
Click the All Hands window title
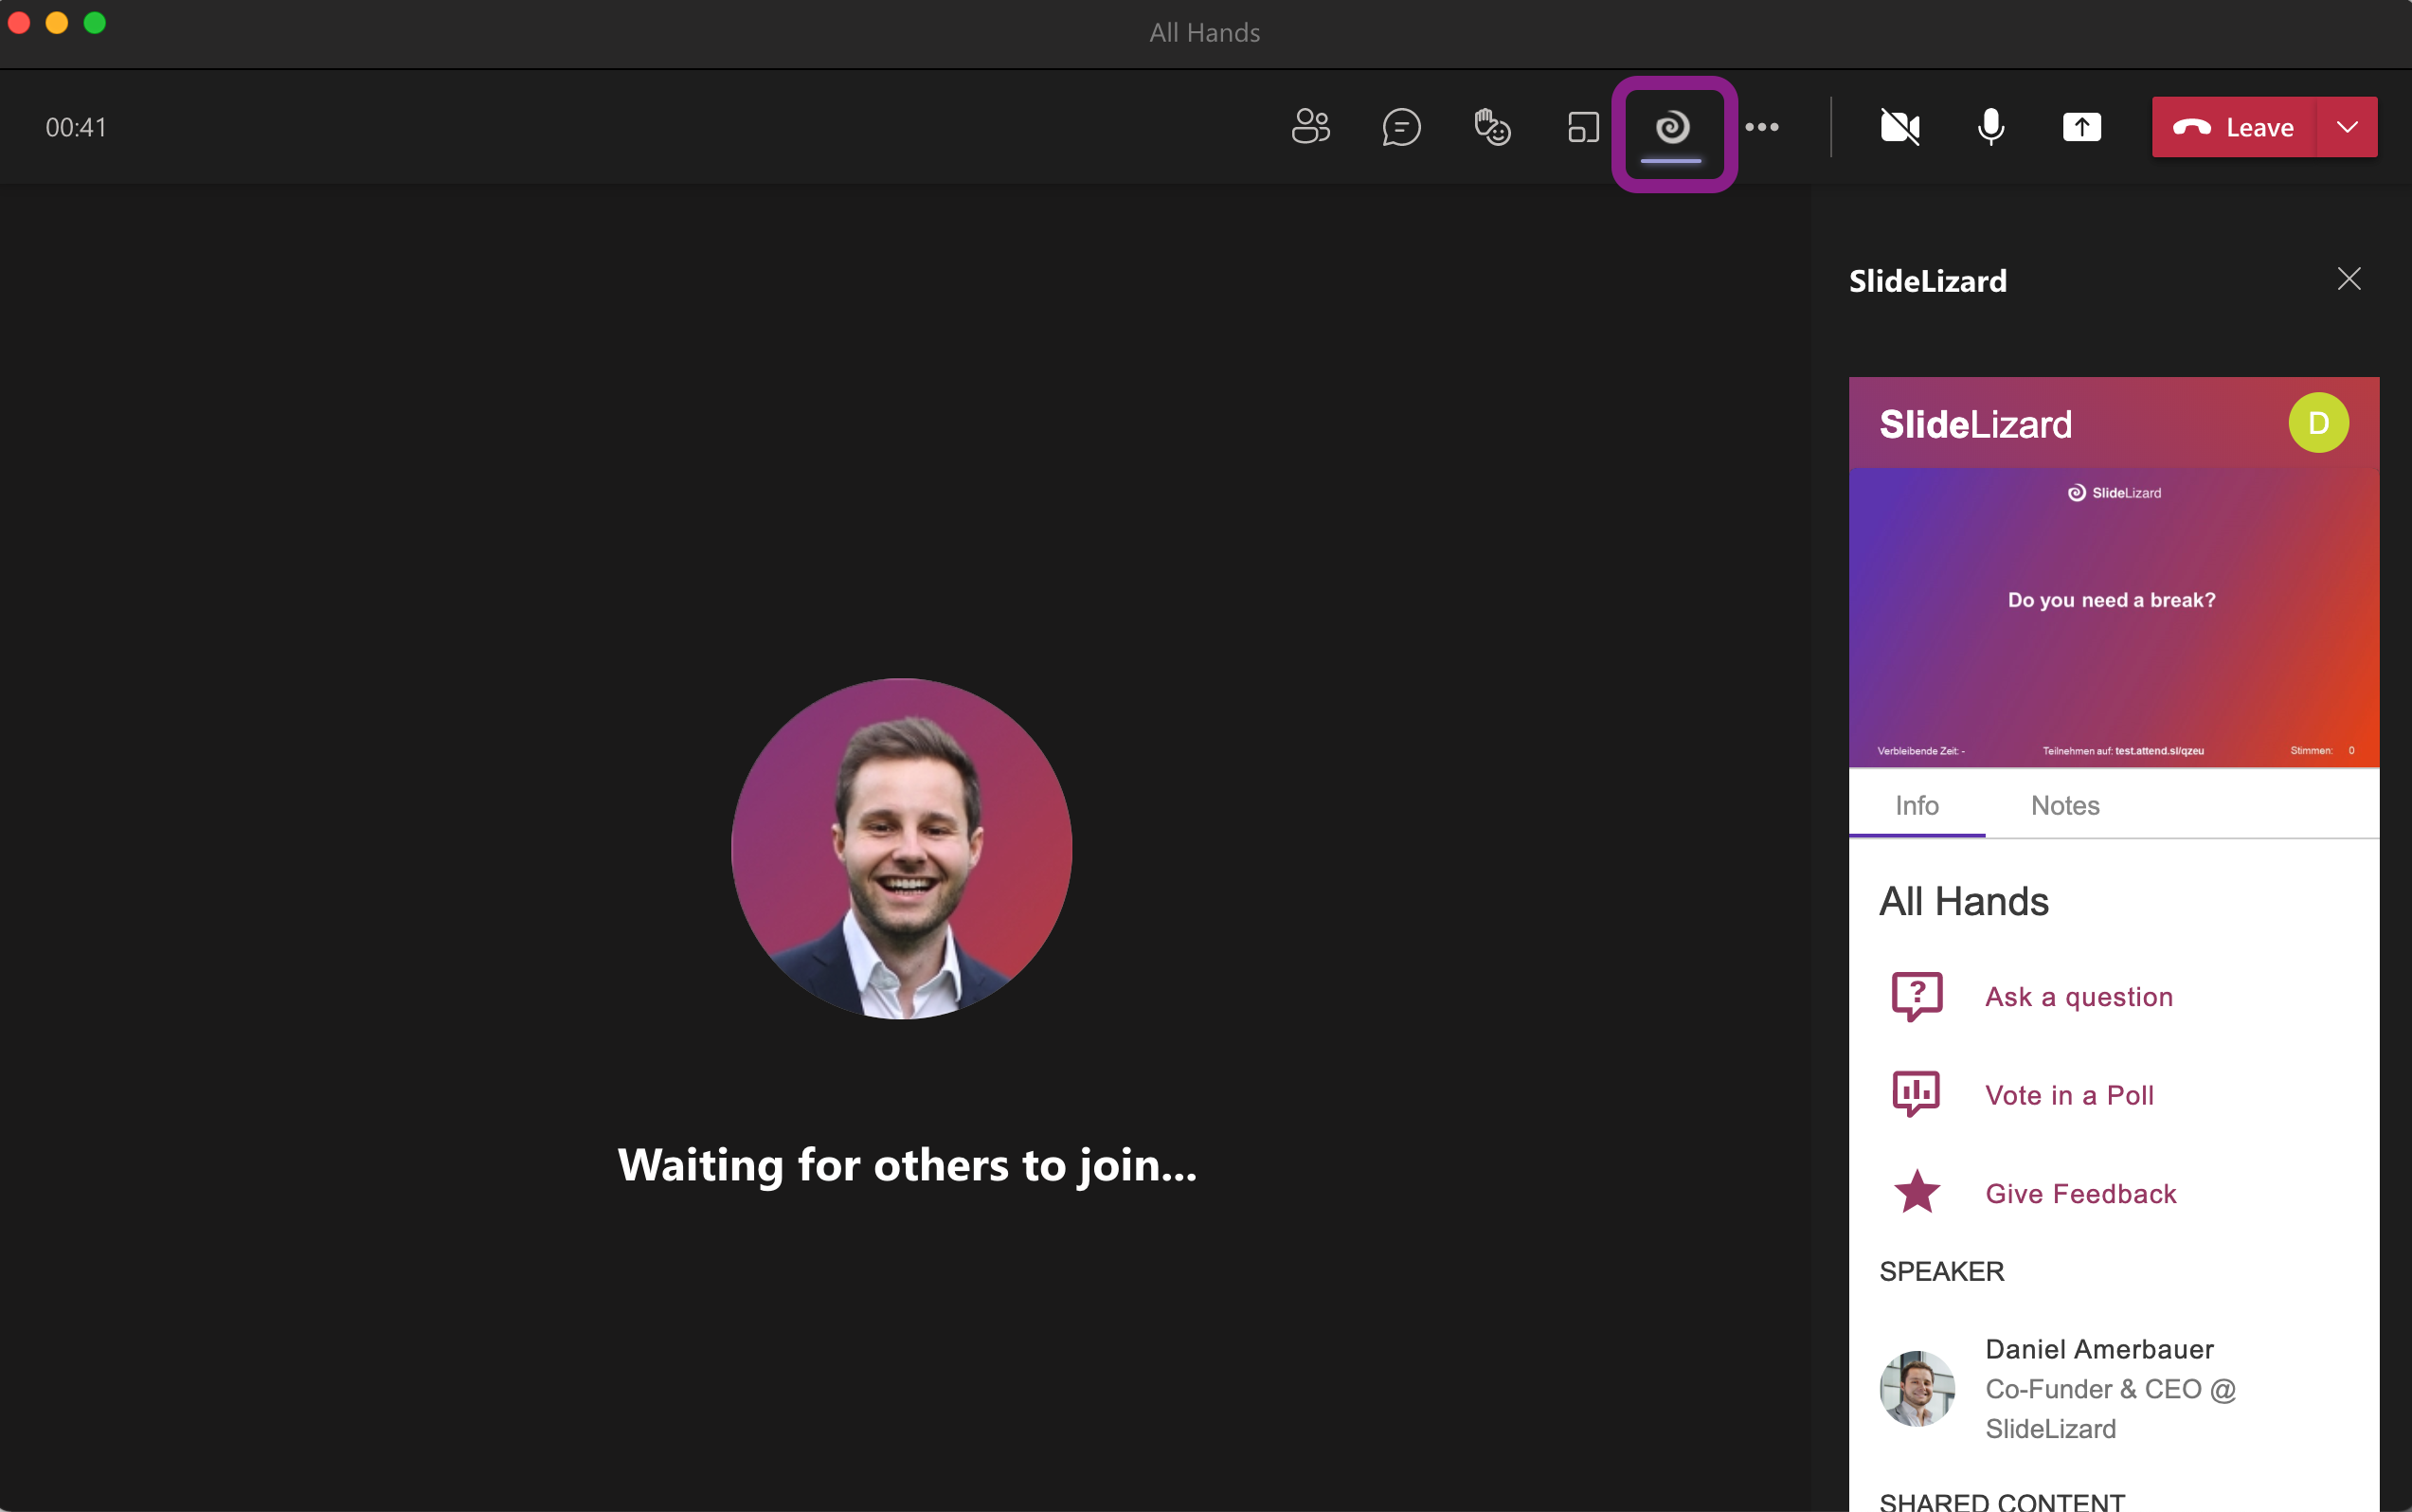(1204, 33)
